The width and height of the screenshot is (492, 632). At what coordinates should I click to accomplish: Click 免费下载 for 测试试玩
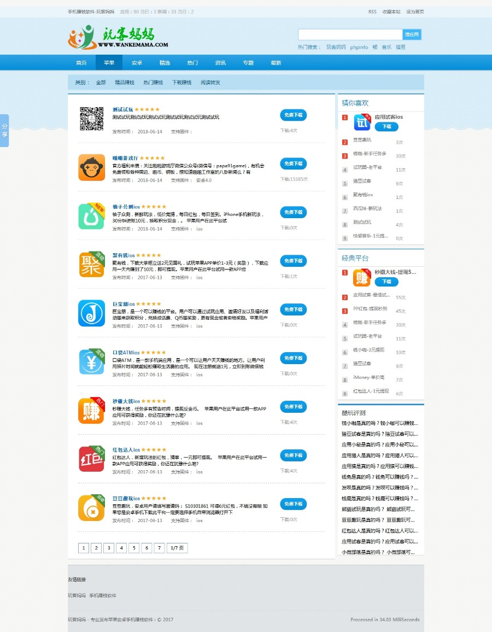click(x=294, y=115)
